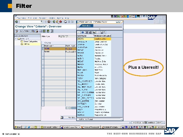Click the yellow Exit icon
The width and height of the screenshot is (183, 137).
point(57,22)
